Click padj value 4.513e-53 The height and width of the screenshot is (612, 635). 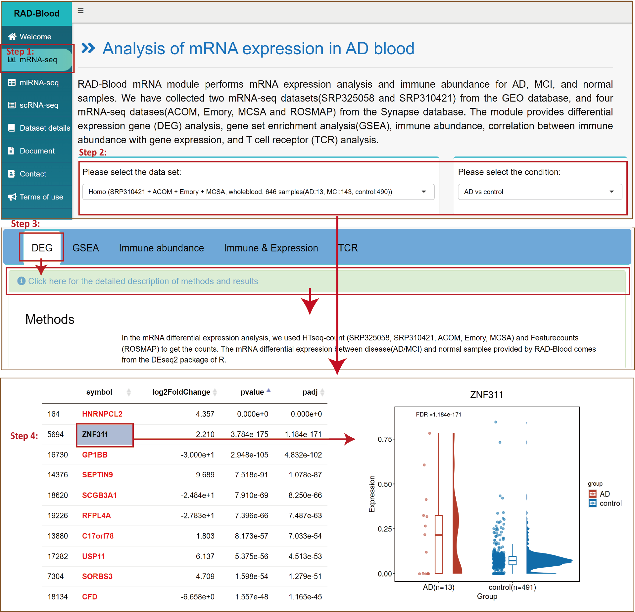coord(305,556)
